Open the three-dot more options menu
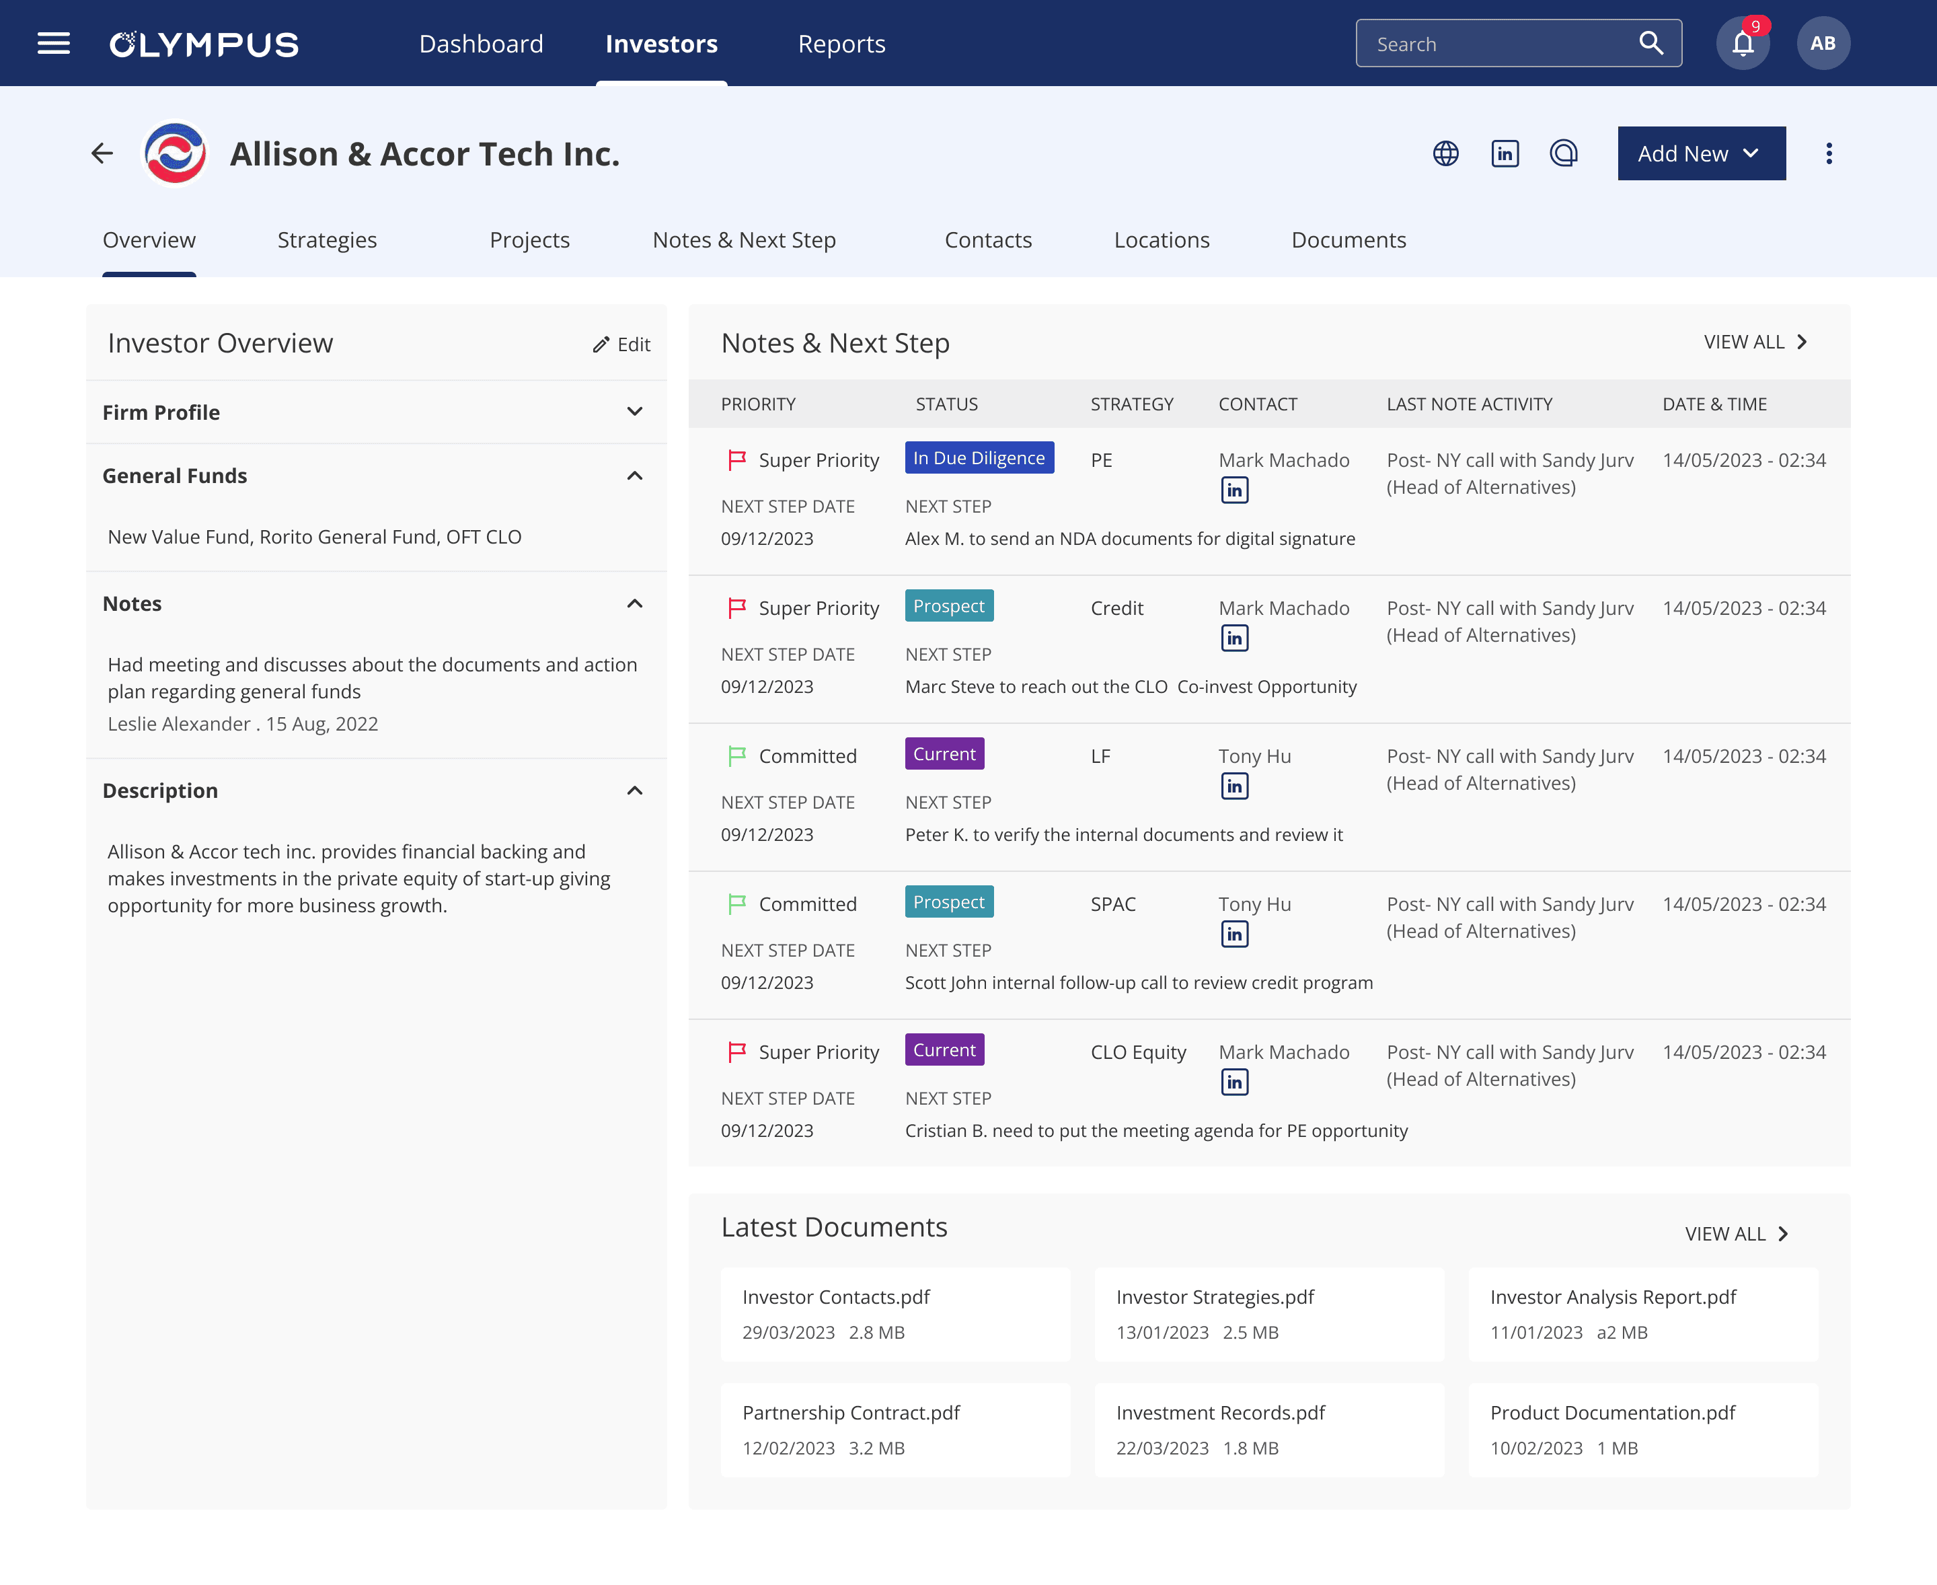The image size is (1937, 1585). pos(1828,153)
